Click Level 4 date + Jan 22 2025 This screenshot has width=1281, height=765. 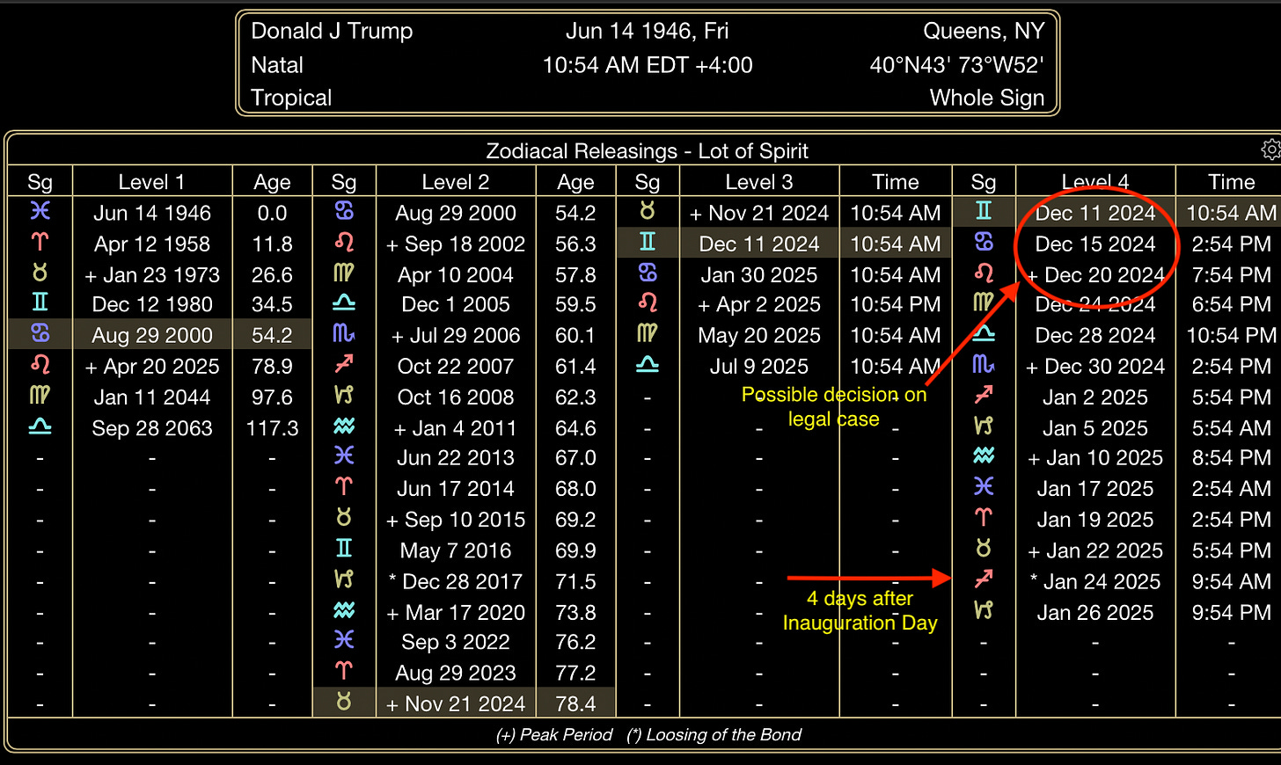click(x=1095, y=550)
